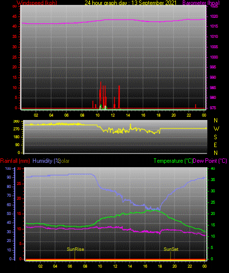Click the lone red wind spike near 23h
The image size is (229, 273).
(x=196, y=106)
